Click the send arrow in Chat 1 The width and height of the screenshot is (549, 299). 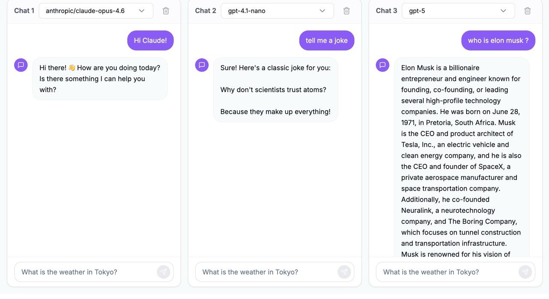pyautogui.click(x=163, y=272)
